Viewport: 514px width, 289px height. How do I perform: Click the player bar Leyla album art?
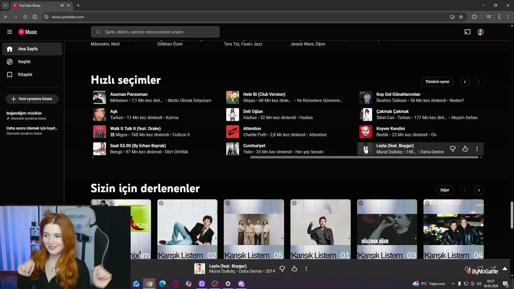tap(200, 269)
